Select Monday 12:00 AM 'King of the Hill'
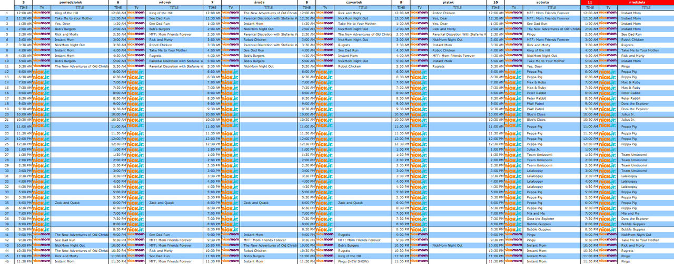This screenshot has height=264, width=674. click(81, 13)
